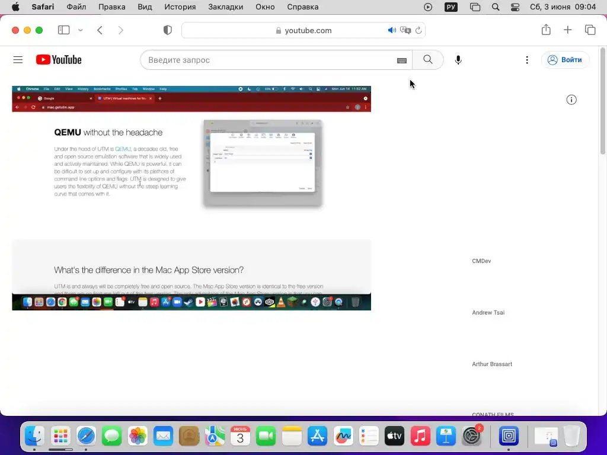Open the Файл menu
Image resolution: width=607 pixels, height=455 pixels.
(x=76, y=7)
